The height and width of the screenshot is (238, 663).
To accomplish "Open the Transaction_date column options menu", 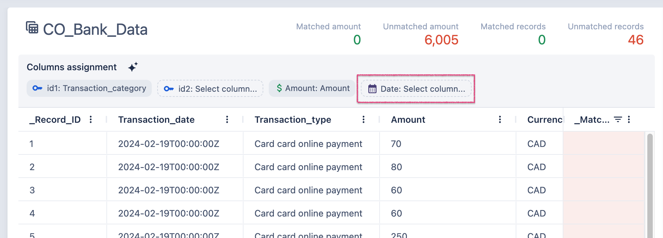I will (x=227, y=119).
